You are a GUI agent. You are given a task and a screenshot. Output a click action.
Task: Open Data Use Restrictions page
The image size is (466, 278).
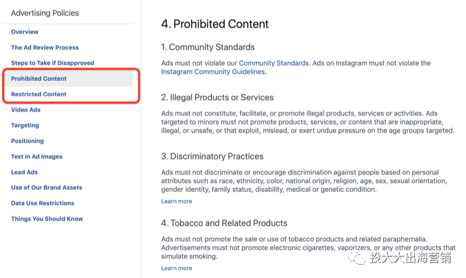[43, 203]
